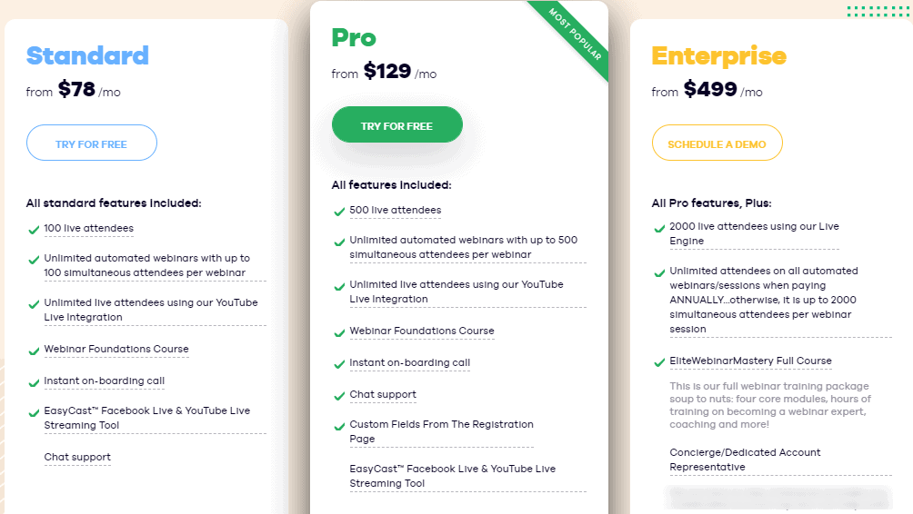Image resolution: width=913 pixels, height=514 pixels.
Task: Click the checkmark next to 500 live attendees
Action: [x=339, y=212]
